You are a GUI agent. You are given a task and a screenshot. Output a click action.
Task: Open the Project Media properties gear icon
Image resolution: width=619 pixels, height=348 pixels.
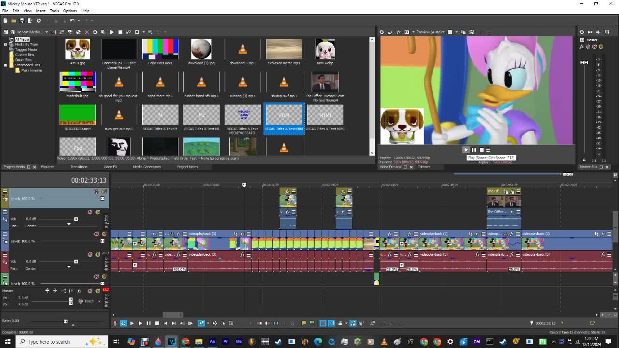[95, 32]
